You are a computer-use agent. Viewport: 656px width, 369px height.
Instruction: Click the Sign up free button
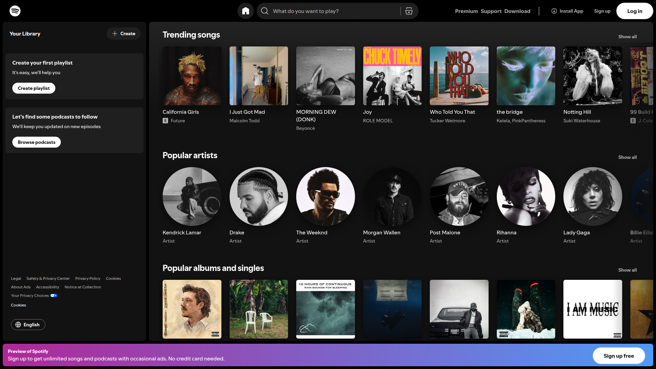tap(619, 356)
